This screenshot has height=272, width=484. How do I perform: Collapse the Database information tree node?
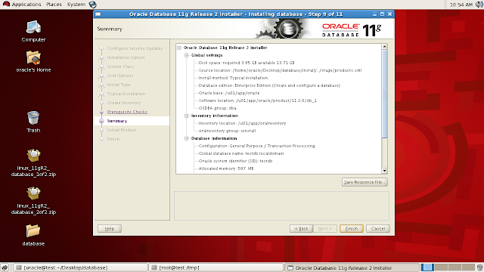(187, 138)
